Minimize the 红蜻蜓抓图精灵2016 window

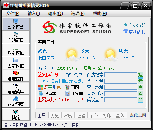[124, 6]
